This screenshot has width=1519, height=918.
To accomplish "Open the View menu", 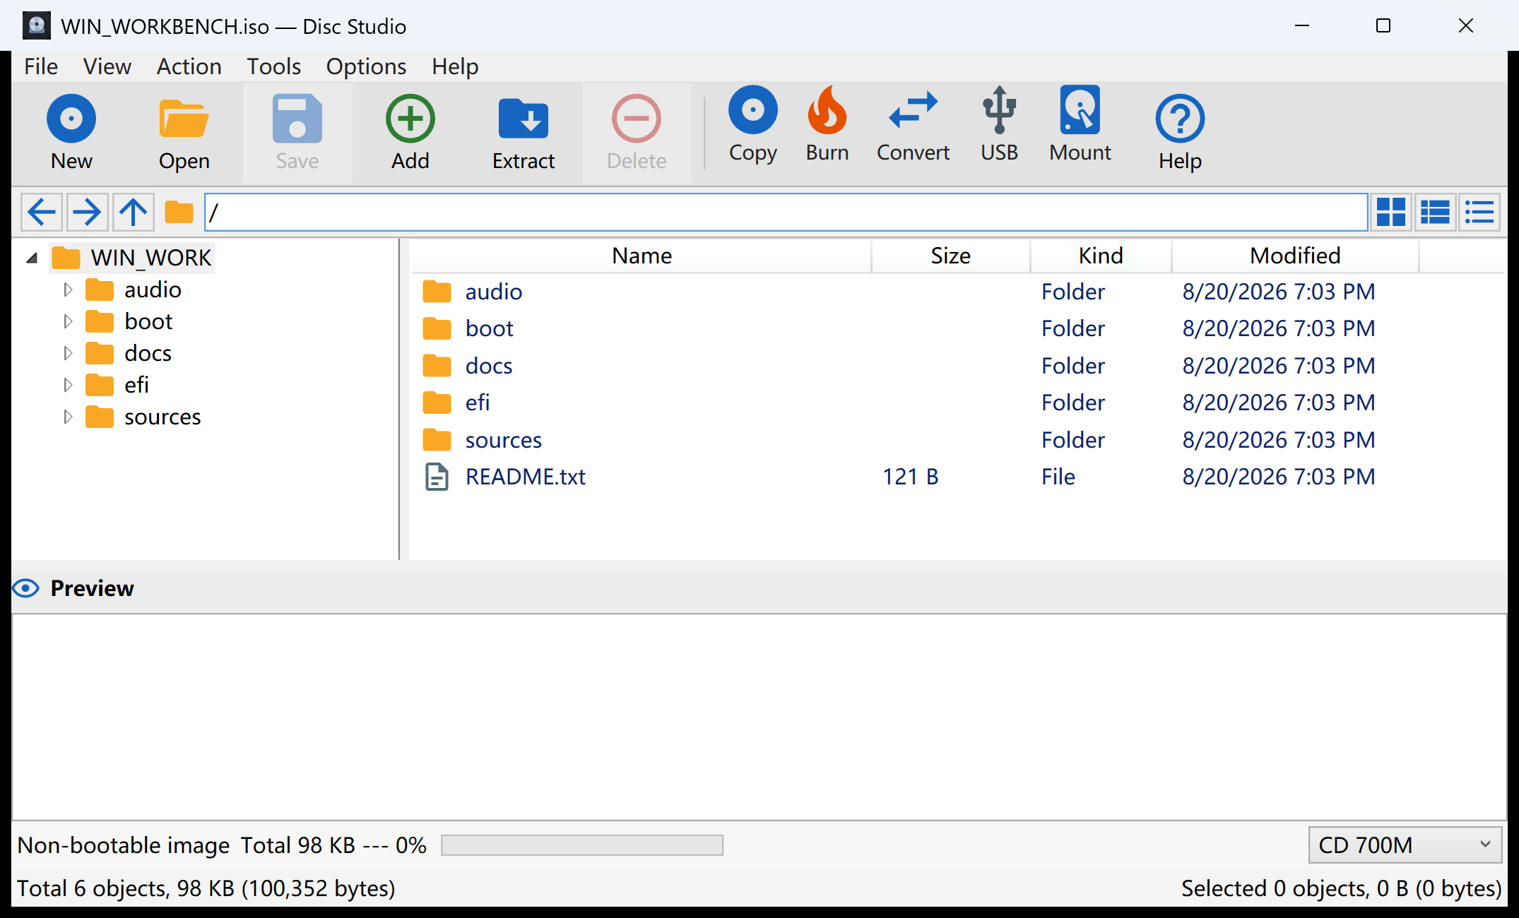I will coord(107,66).
